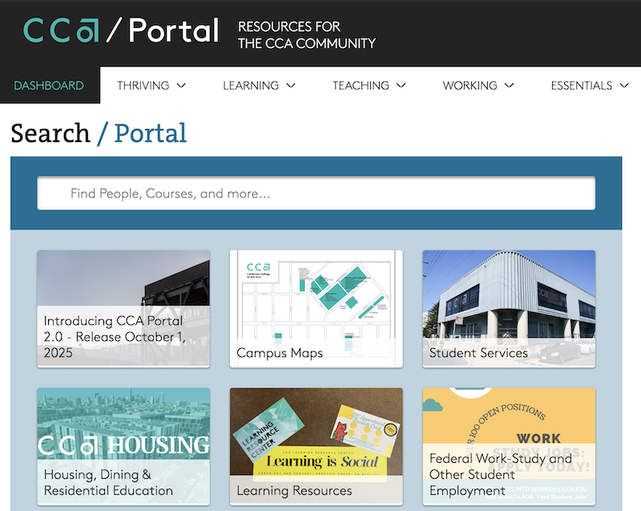
Task: Open the Essentials menu
Action: (x=582, y=86)
